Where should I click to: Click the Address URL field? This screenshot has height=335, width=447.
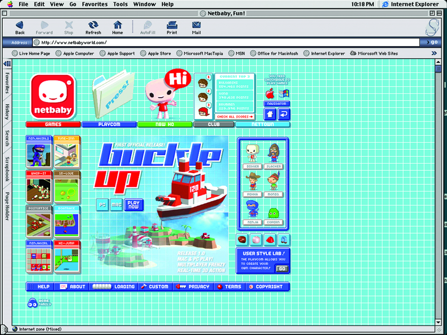pyautogui.click(x=226, y=42)
